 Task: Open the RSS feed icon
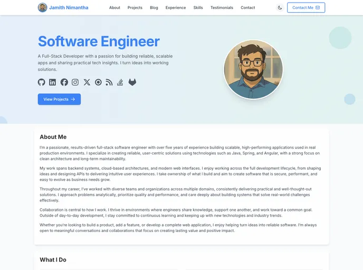[x=109, y=82]
